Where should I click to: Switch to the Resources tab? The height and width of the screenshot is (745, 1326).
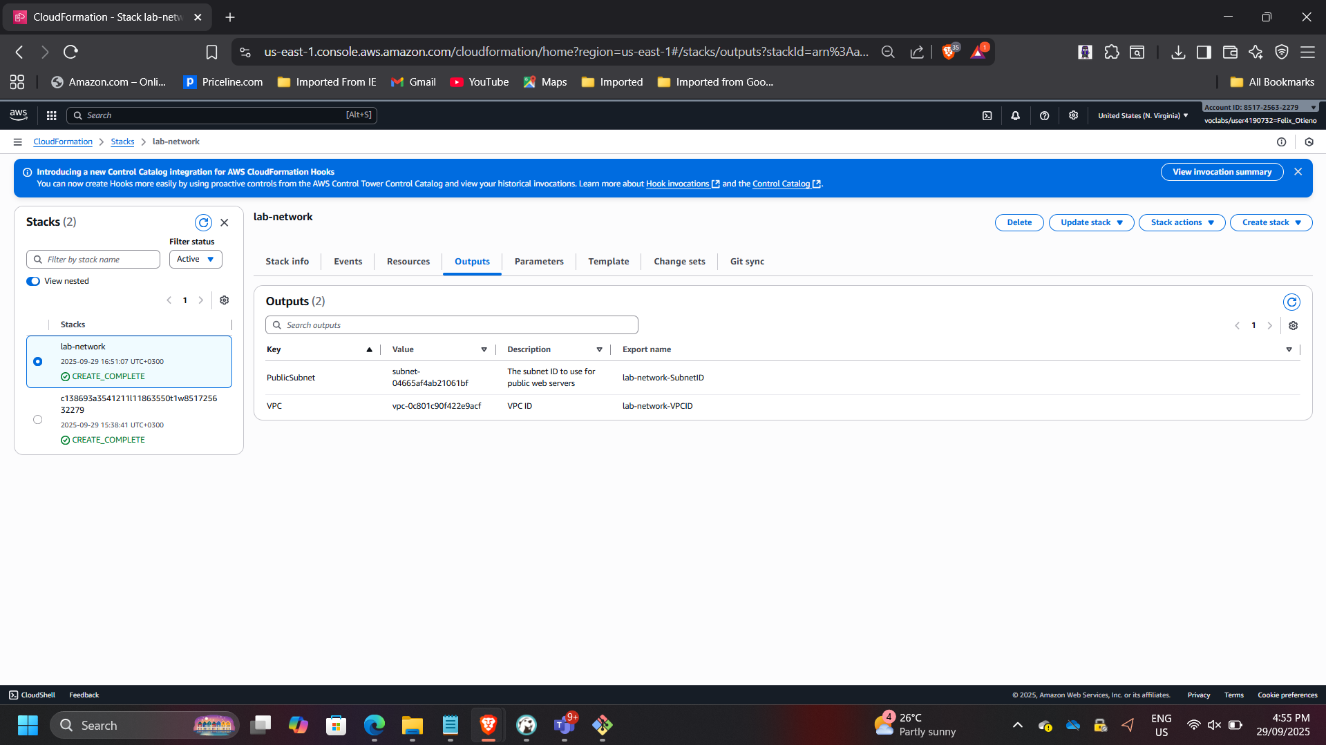coord(408,262)
